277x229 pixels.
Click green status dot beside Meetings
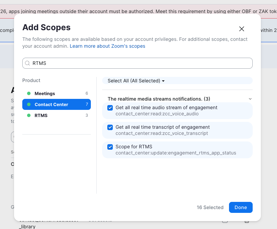29,93
